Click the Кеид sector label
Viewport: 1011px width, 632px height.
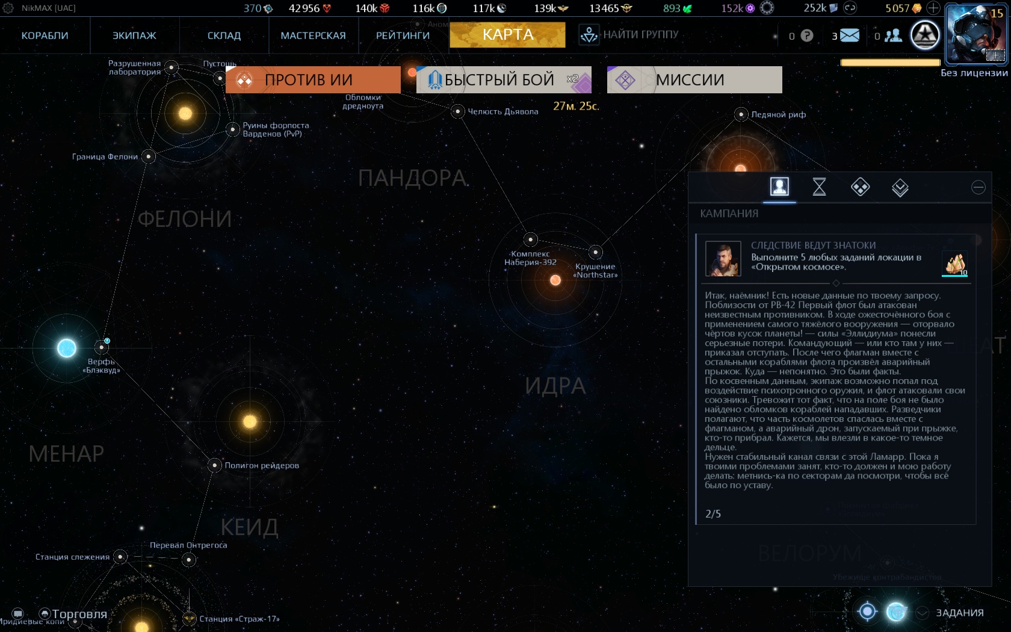point(249,527)
